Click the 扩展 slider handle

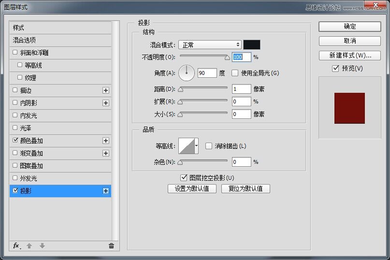[181, 102]
